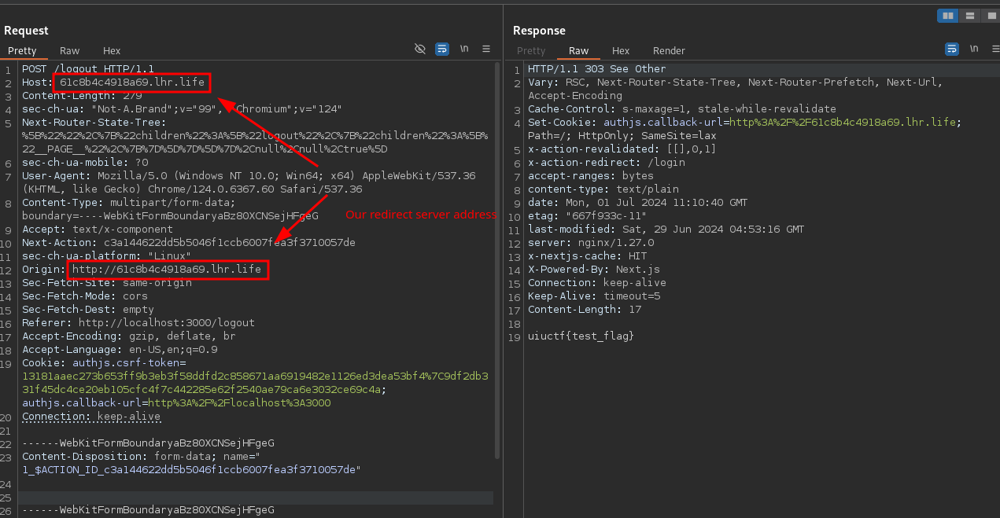1000x518 pixels.
Task: Click the "1_$ACTION_ID_c3a144622dd5b..." form field name
Action: pyautogui.click(x=191, y=469)
